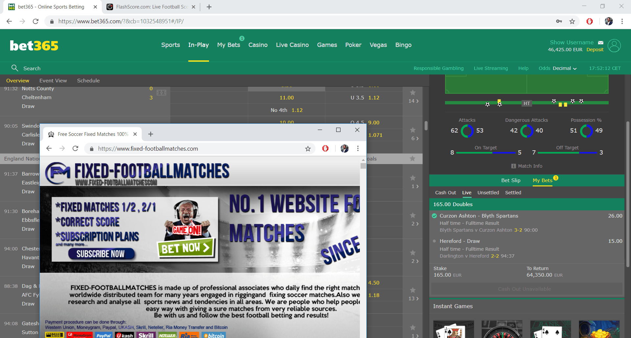Open main Chrome three-dot menu

[x=622, y=21]
